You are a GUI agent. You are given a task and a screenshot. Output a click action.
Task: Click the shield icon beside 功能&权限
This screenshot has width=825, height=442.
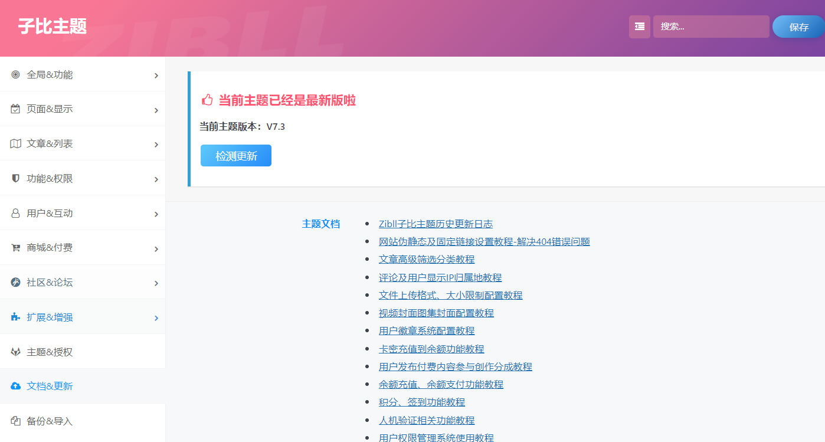[x=15, y=178]
